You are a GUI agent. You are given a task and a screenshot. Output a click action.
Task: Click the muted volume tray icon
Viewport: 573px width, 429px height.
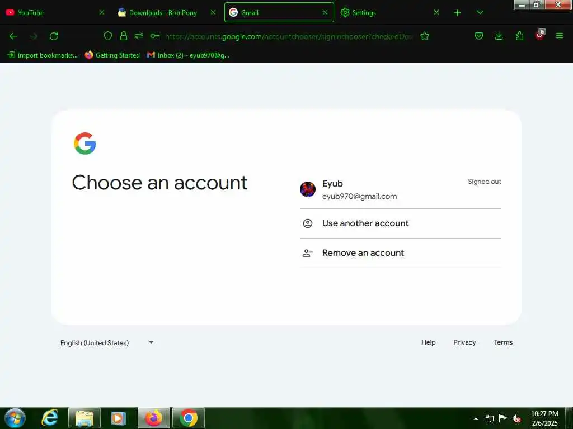pyautogui.click(x=516, y=418)
